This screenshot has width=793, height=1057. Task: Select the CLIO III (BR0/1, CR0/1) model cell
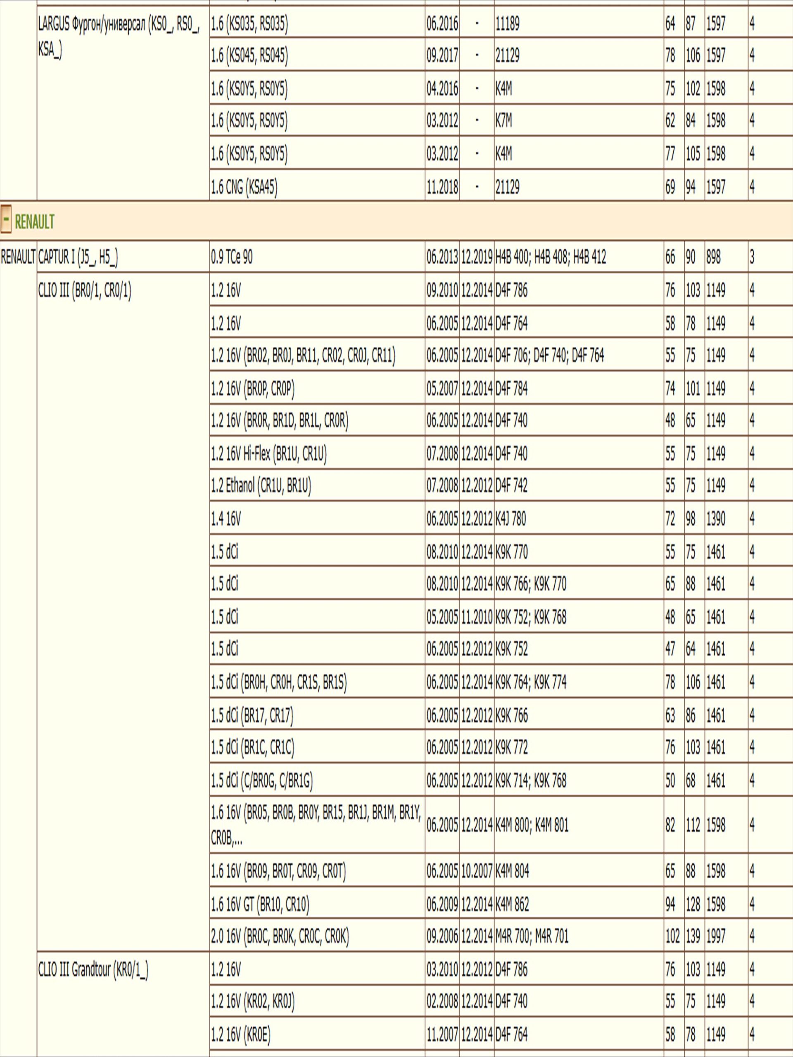click(x=85, y=291)
